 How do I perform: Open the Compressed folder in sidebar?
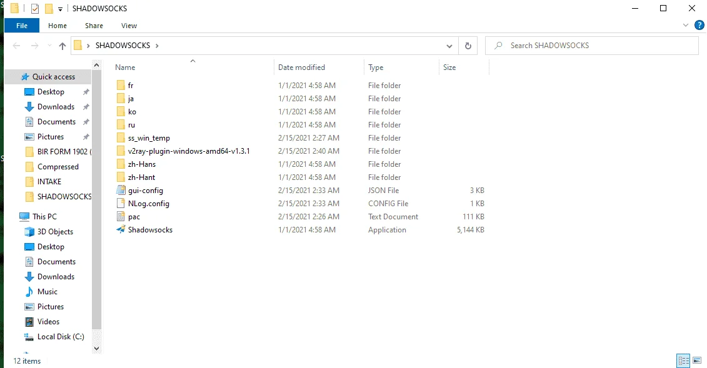pyautogui.click(x=58, y=167)
